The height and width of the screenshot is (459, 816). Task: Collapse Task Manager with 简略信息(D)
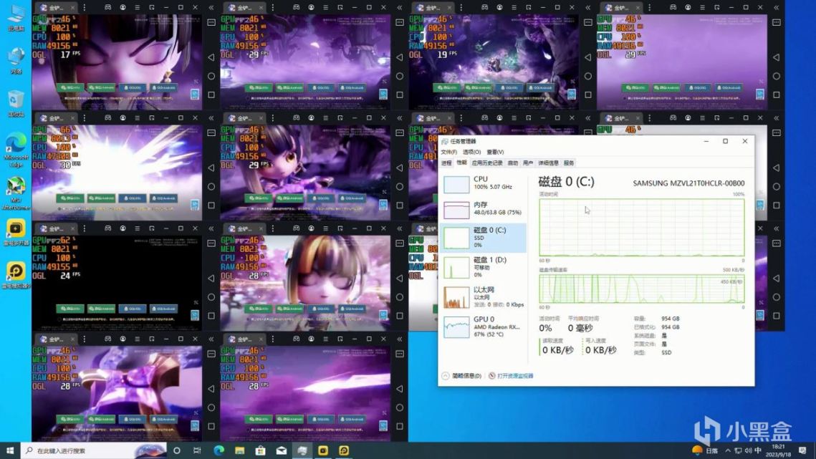tap(461, 376)
